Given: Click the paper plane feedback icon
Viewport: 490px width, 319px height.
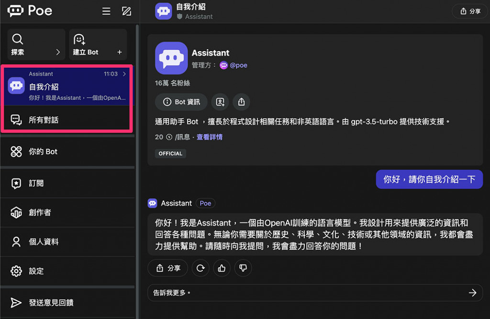Looking at the screenshot, I should (16, 302).
